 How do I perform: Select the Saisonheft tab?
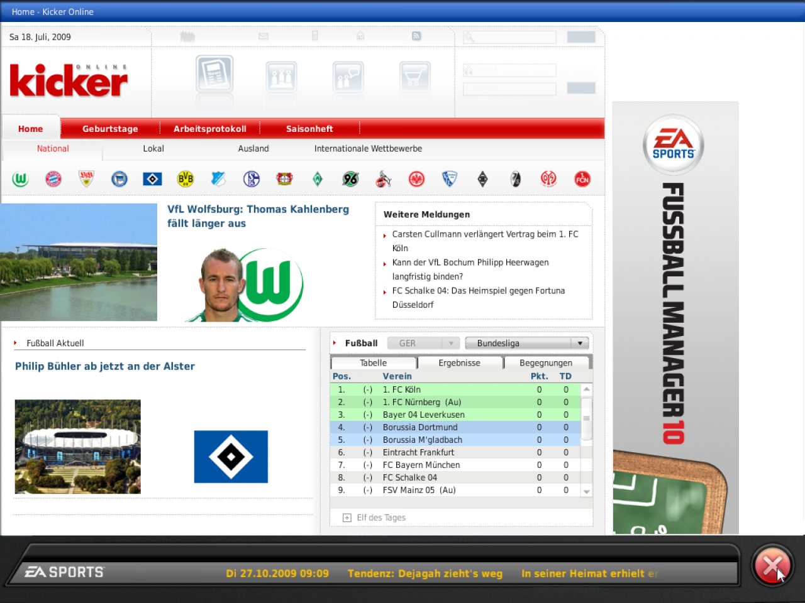click(x=309, y=129)
